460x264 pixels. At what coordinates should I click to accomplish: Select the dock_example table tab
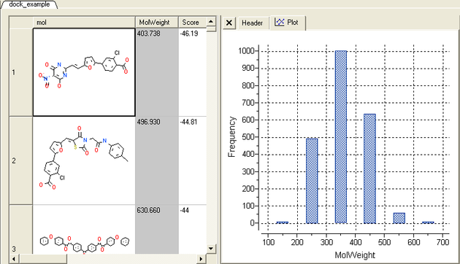(28, 4)
